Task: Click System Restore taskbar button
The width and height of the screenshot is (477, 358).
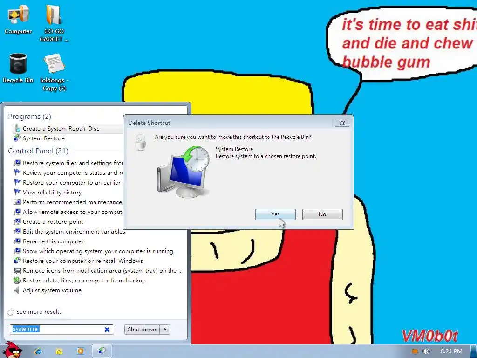Action: click(102, 351)
